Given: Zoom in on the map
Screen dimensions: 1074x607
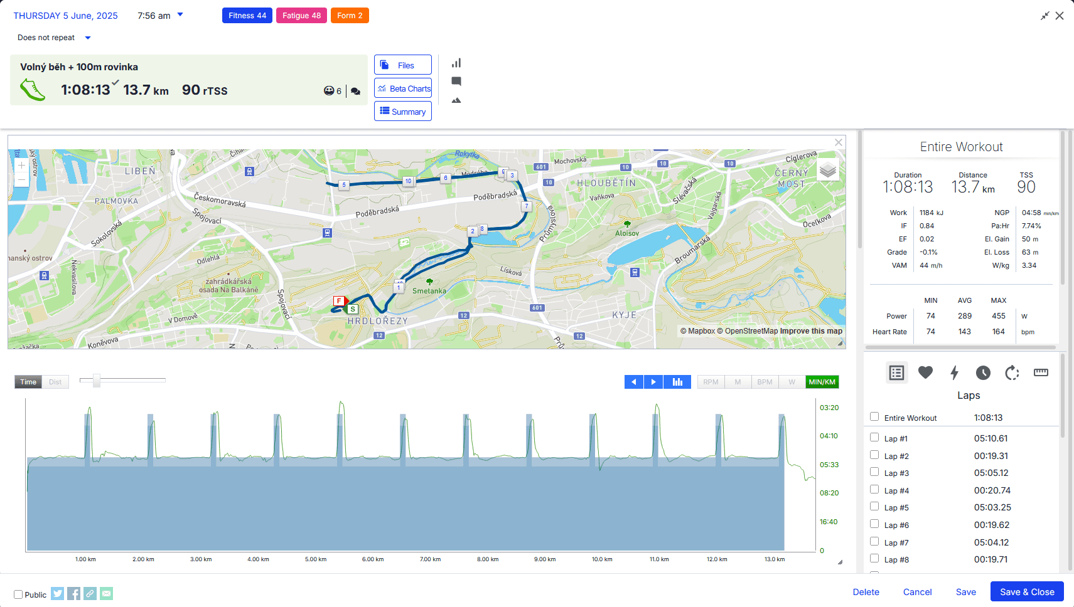Looking at the screenshot, I should pyautogui.click(x=21, y=166).
